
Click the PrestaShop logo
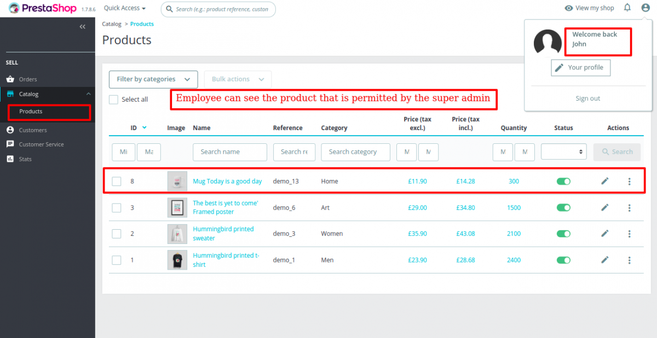[43, 8]
